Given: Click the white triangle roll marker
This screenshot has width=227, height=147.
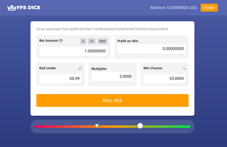Looking at the screenshot, I should pyautogui.click(x=97, y=126).
